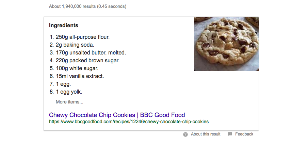Viewport: 308px width, 144px height.
Task: Expand More items in ingredients list
Action: 69,102
